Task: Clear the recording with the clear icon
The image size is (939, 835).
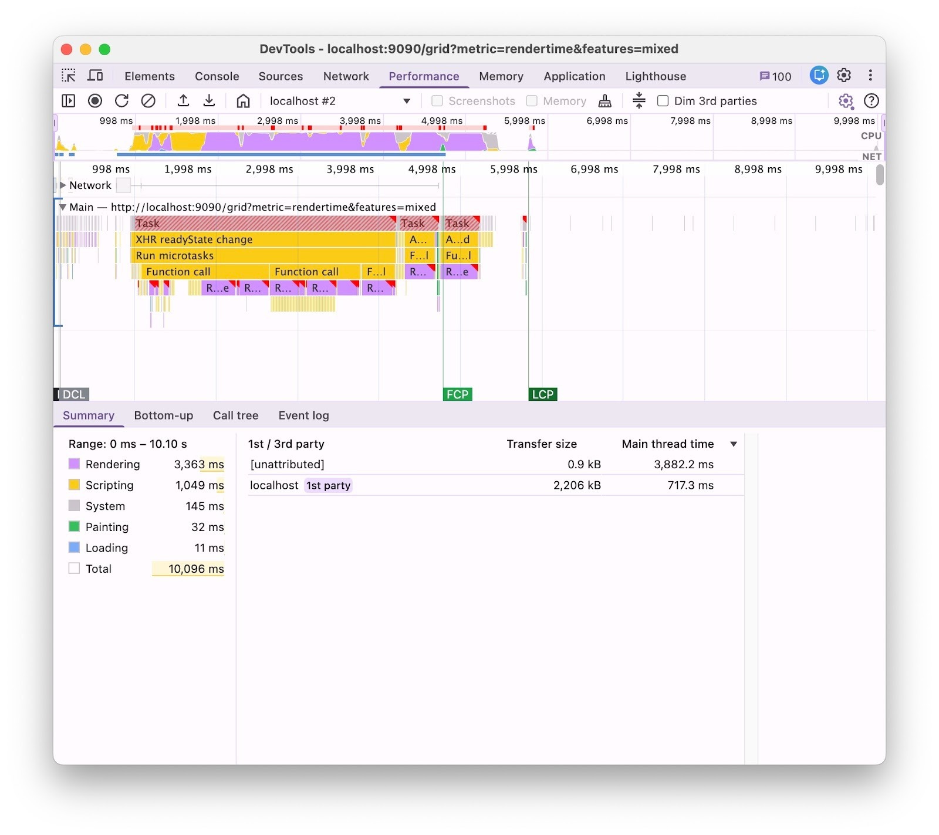Action: (x=148, y=101)
